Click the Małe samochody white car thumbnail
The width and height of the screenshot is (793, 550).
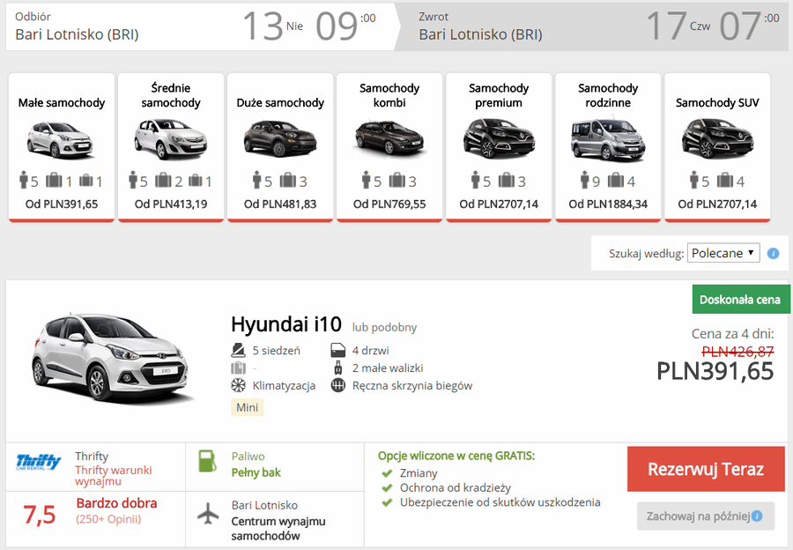pos(60,139)
